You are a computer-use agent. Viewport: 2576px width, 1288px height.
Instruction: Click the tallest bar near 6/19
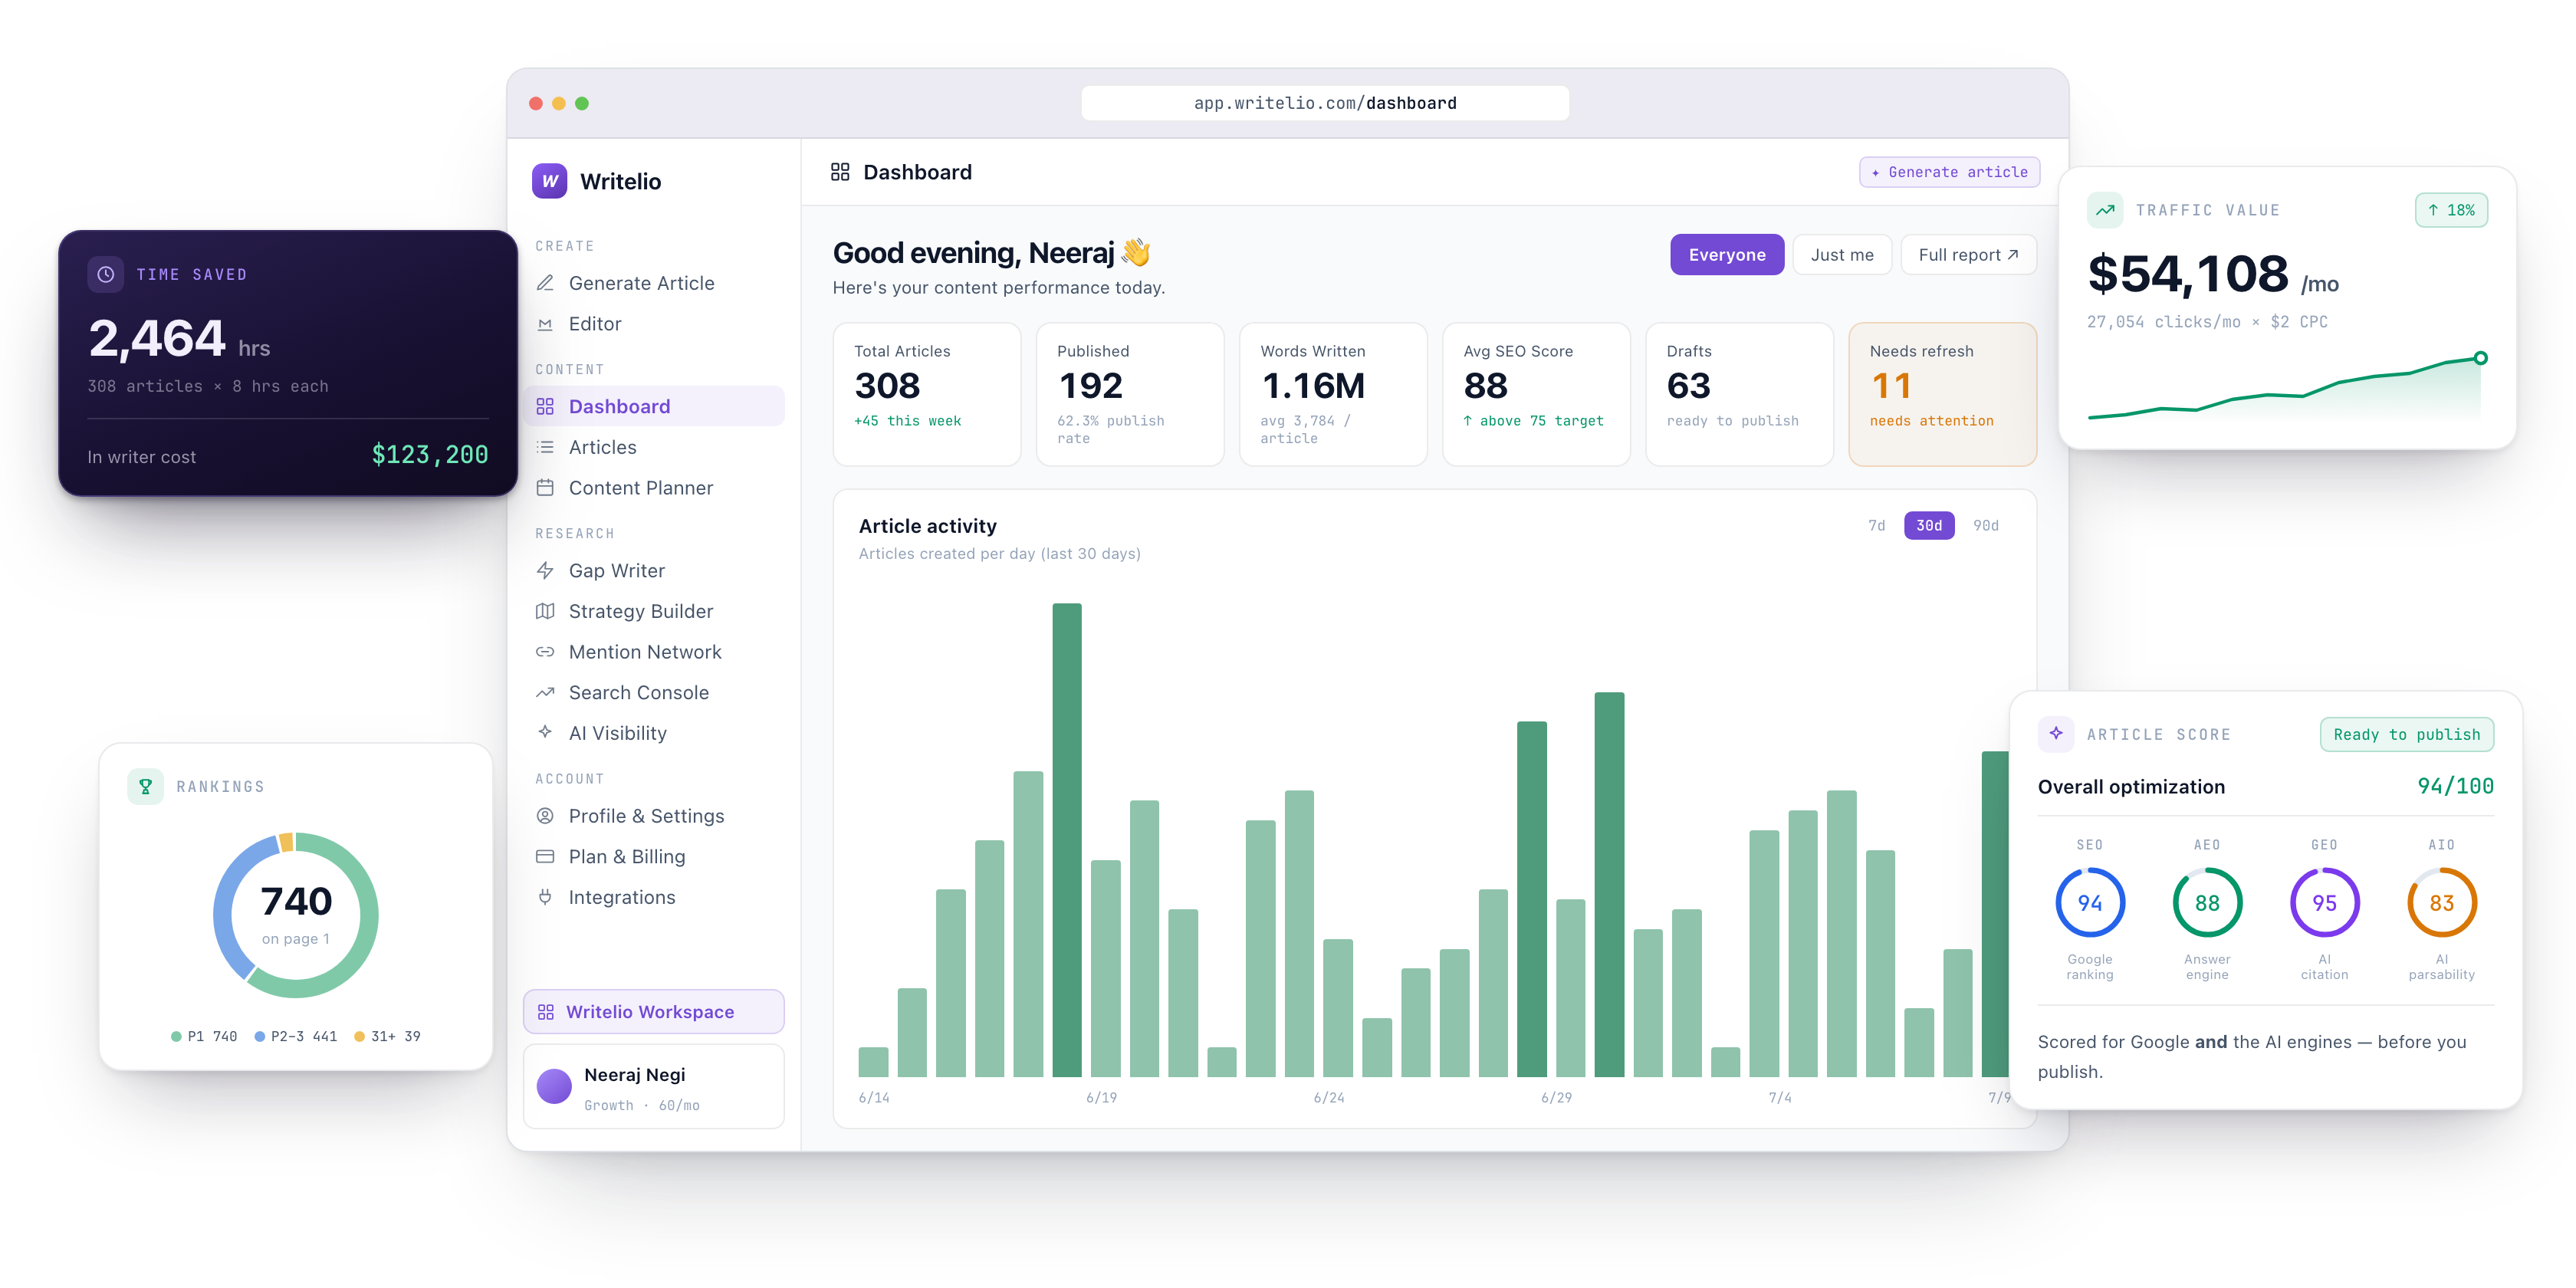[1067, 840]
